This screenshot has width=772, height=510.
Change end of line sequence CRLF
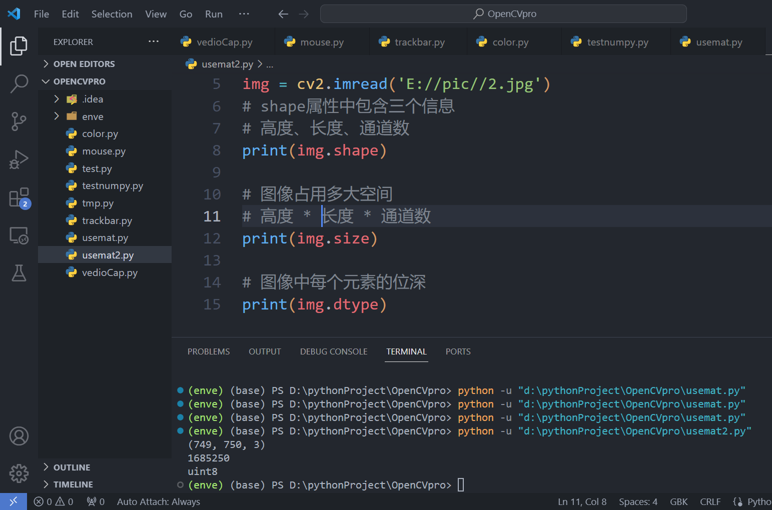[710, 501]
